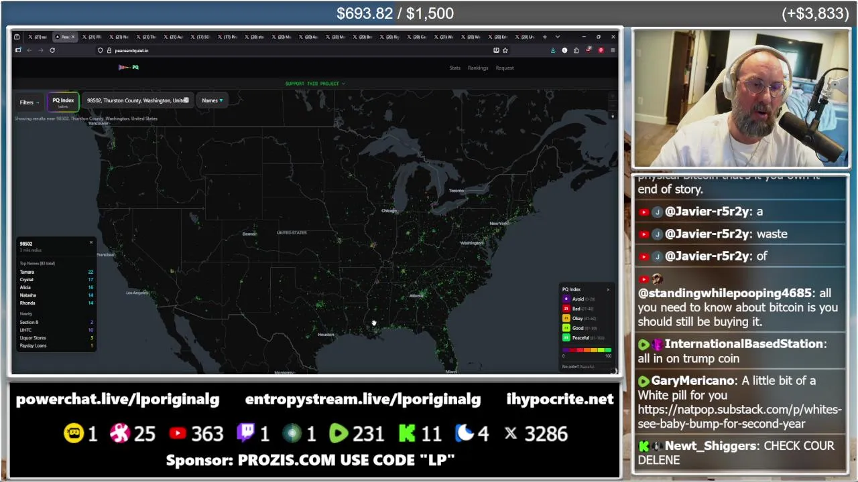This screenshot has width=858, height=482.
Task: Click the Rumble viewer count icon
Action: [339, 434]
